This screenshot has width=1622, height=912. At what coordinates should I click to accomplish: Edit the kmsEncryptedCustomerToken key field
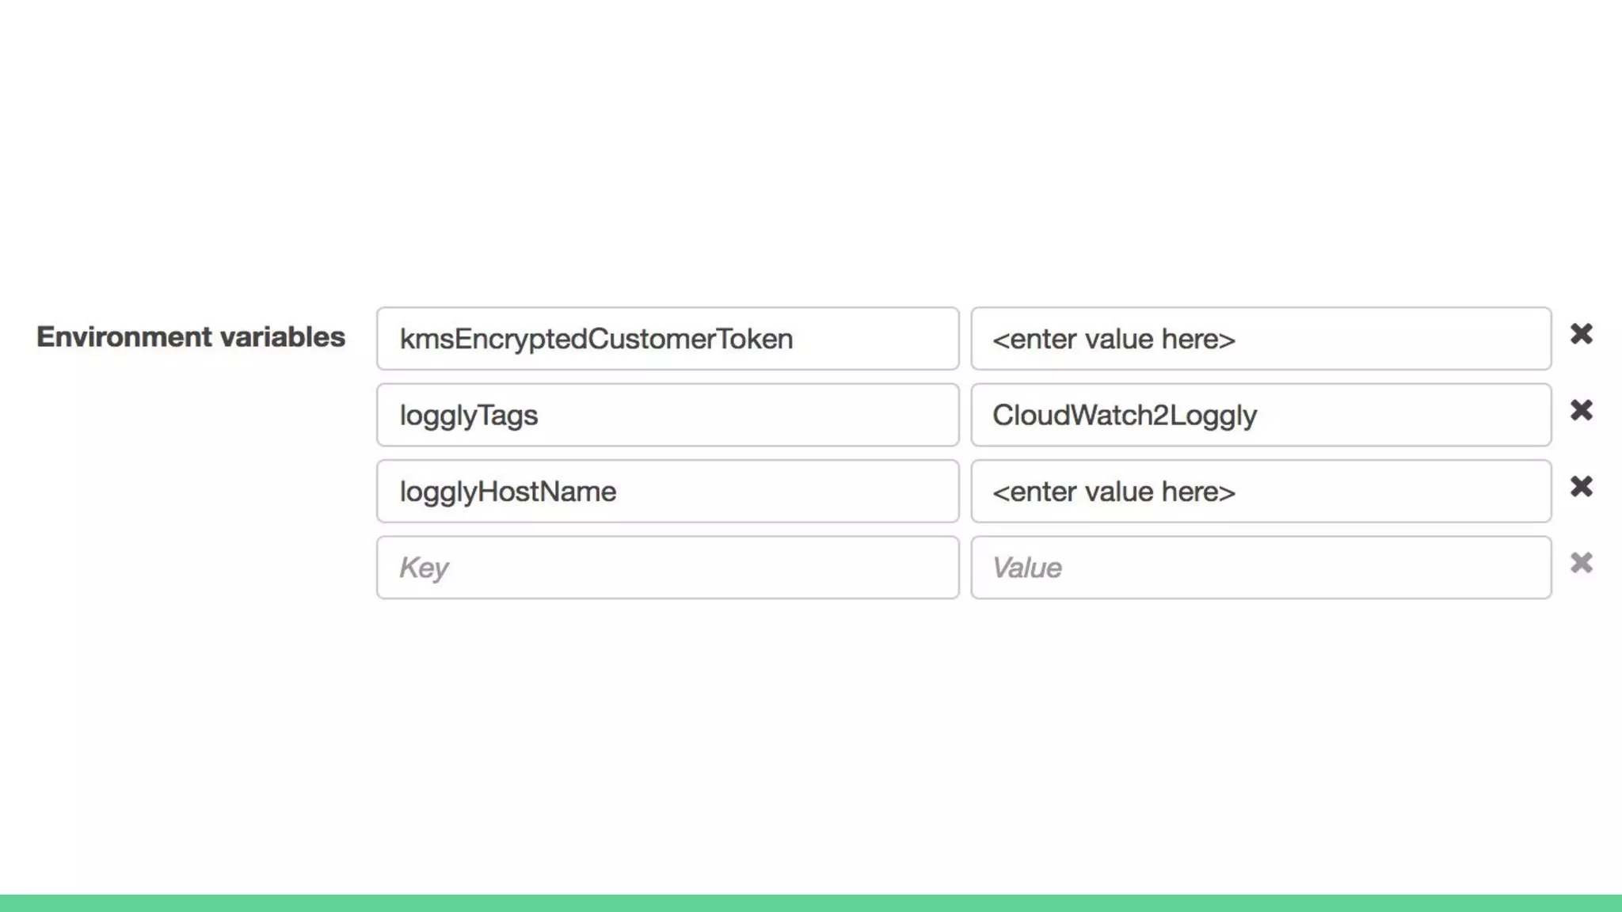tap(668, 339)
